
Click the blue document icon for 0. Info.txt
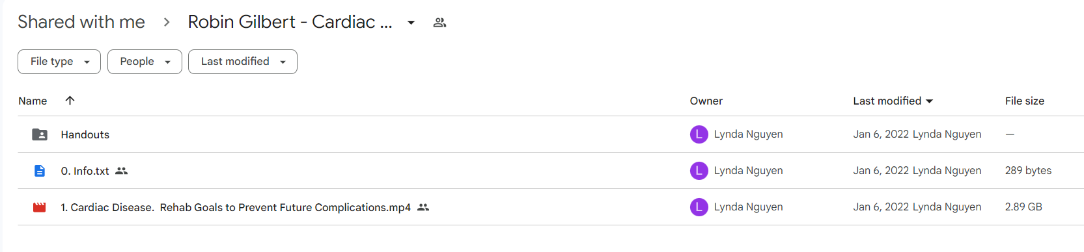pos(40,171)
